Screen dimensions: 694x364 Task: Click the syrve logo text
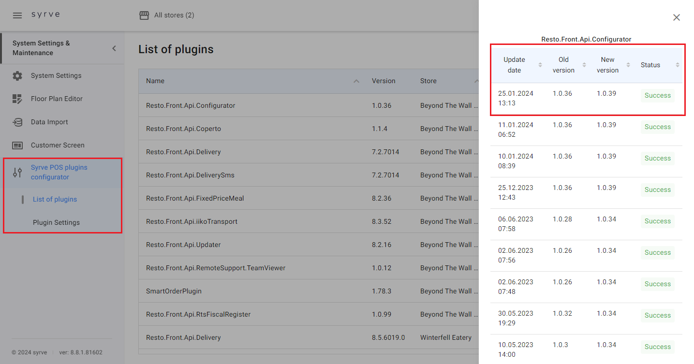tap(45, 15)
